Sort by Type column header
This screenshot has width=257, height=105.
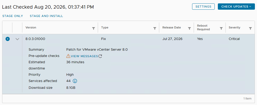click(x=105, y=27)
